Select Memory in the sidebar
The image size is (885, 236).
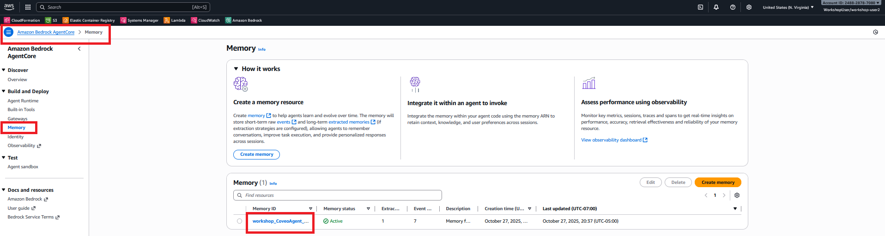tap(17, 128)
